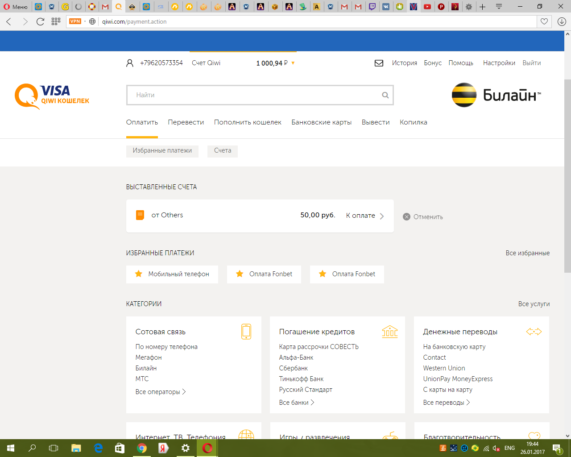Click the arrows icon in Денежные переводы
The image size is (571, 457).
coord(534,332)
